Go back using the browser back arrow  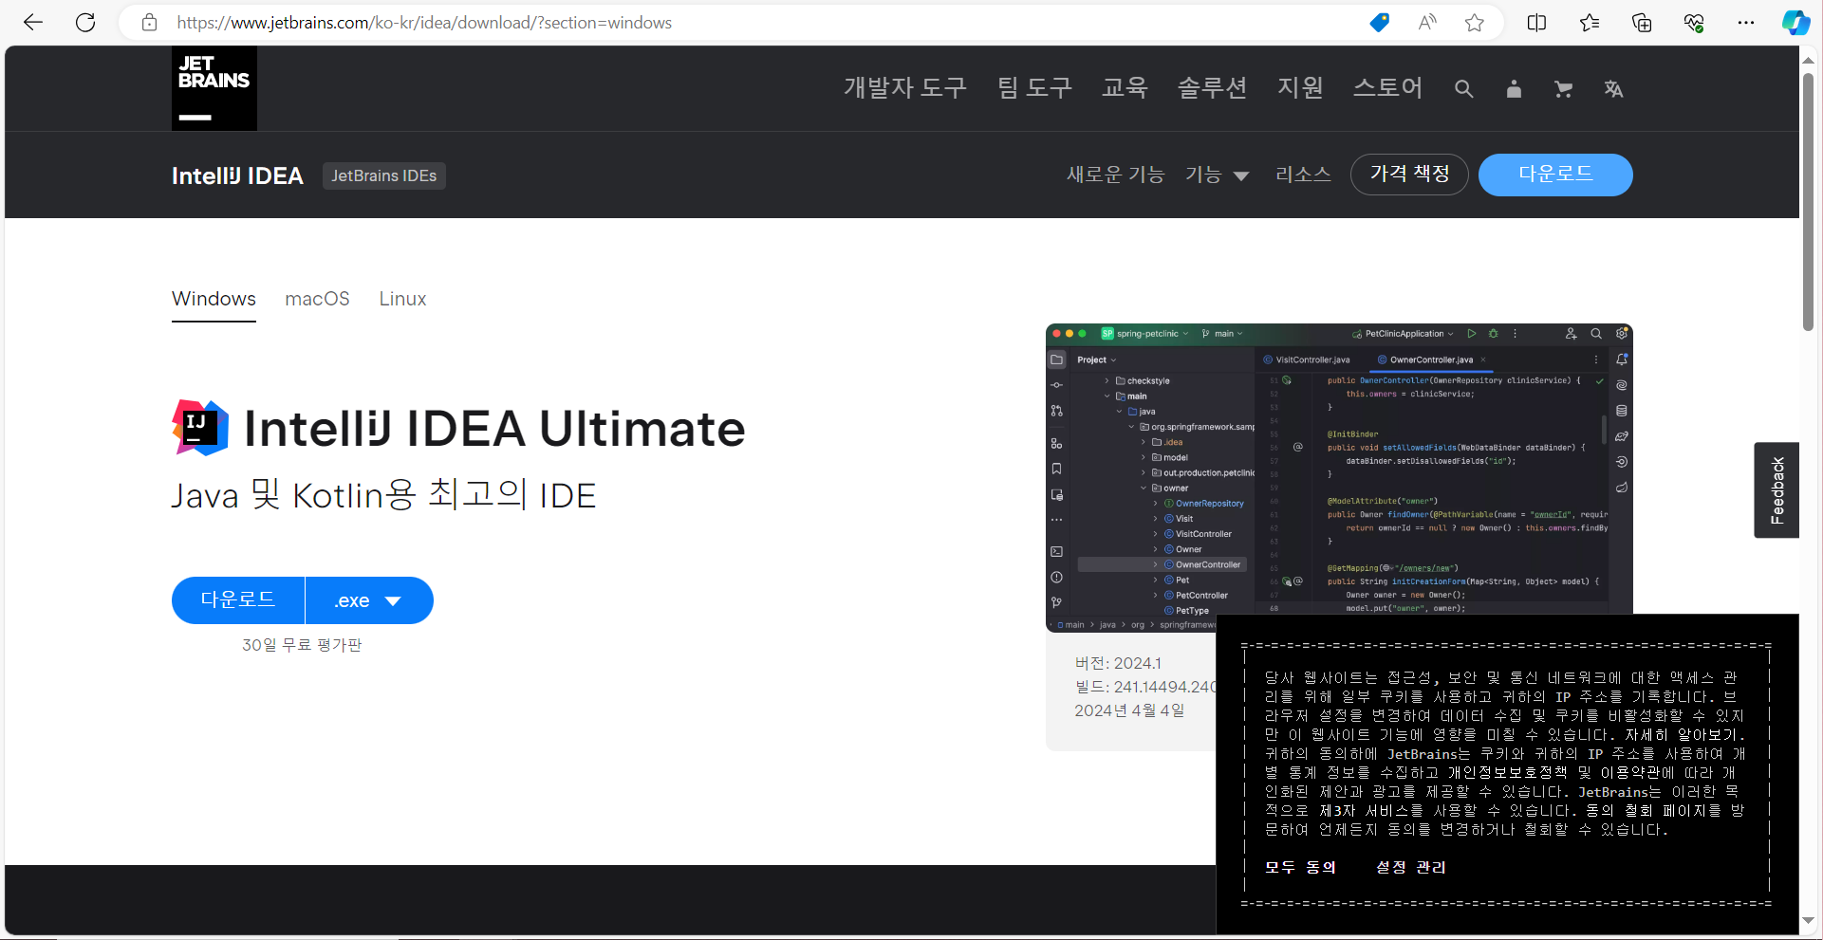point(33,23)
